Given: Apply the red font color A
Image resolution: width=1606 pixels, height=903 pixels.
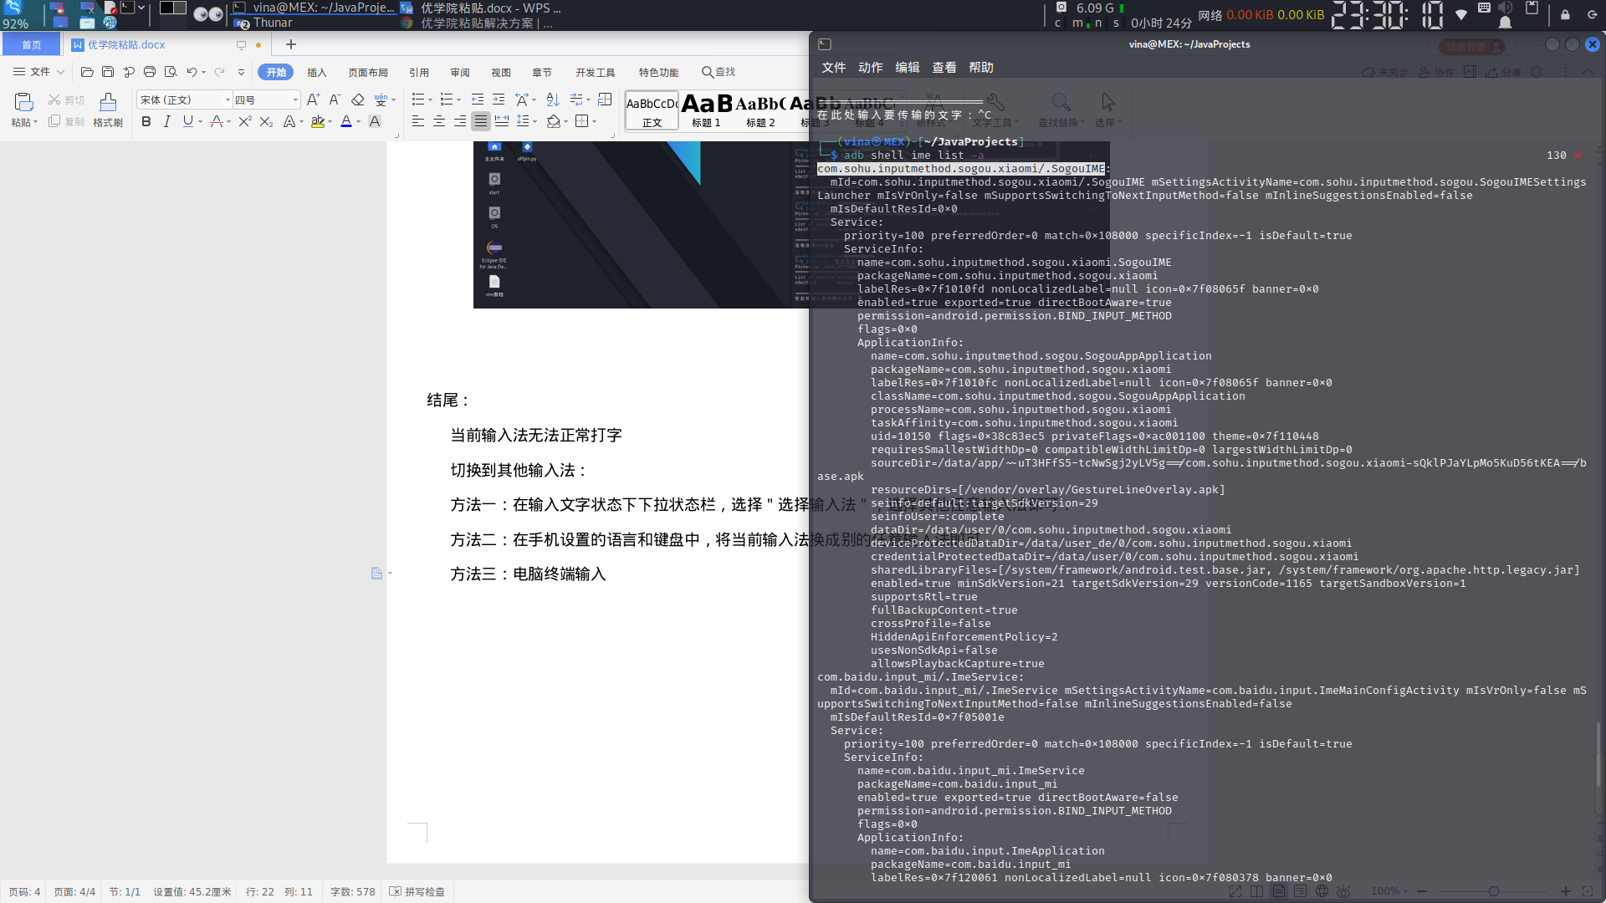Looking at the screenshot, I should pyautogui.click(x=346, y=121).
